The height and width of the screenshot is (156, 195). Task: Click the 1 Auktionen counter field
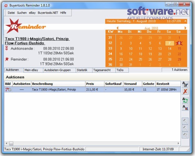coord(175,70)
